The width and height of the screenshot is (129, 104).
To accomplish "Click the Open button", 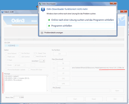I will click(117, 91).
